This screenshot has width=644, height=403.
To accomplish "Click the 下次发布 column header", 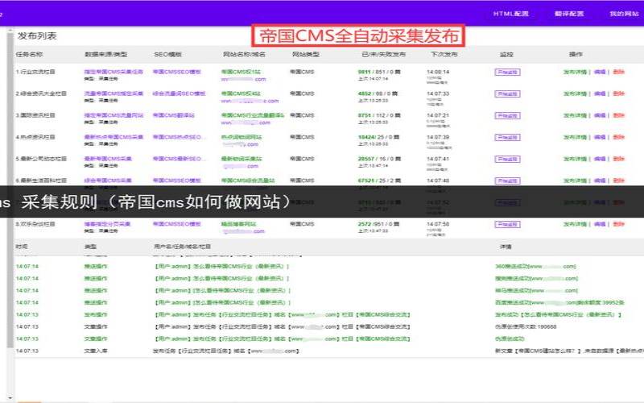I will (439, 54).
